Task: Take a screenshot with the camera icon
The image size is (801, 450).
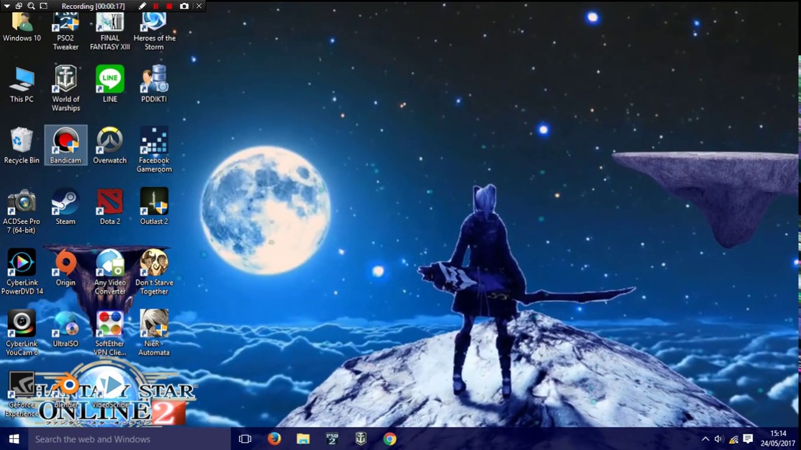Action: [184, 6]
